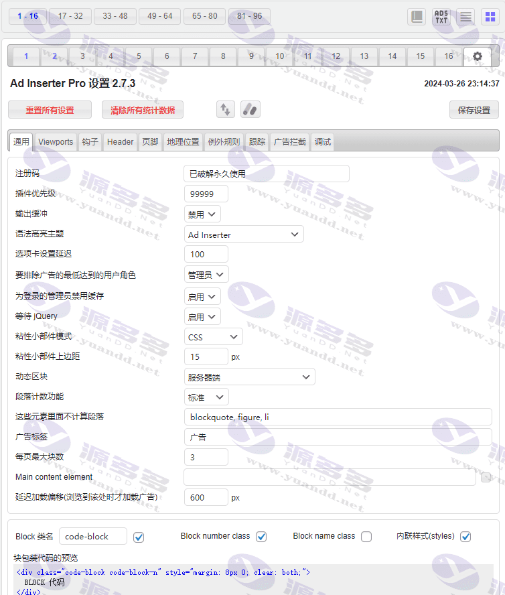Open the 输出缓冲 dropdown
The image size is (505, 595).
(202, 214)
